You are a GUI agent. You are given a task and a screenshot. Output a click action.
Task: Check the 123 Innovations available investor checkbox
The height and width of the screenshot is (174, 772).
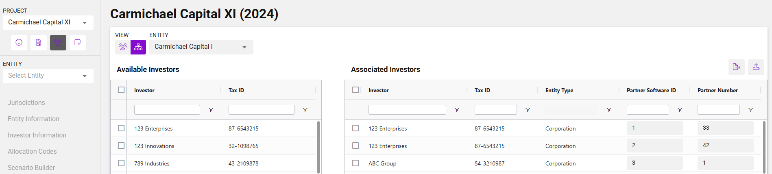[x=121, y=146]
